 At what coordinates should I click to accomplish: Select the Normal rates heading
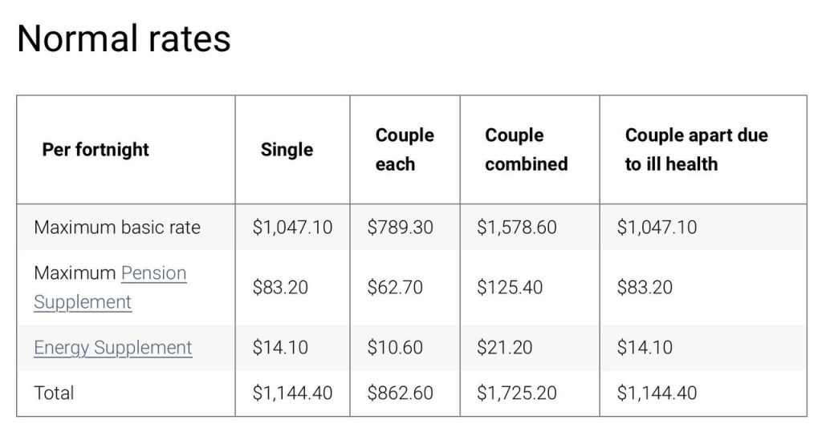click(124, 38)
